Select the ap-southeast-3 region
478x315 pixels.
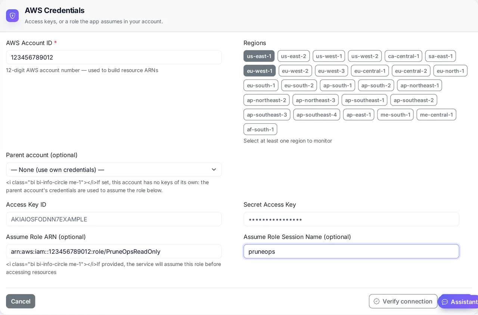click(x=267, y=114)
